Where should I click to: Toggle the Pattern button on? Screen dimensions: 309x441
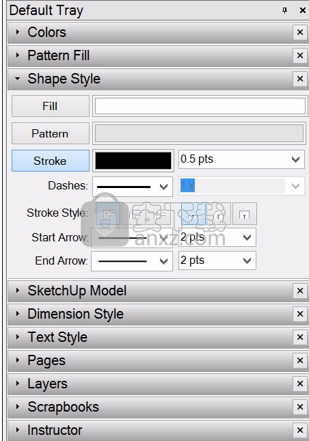pos(51,133)
